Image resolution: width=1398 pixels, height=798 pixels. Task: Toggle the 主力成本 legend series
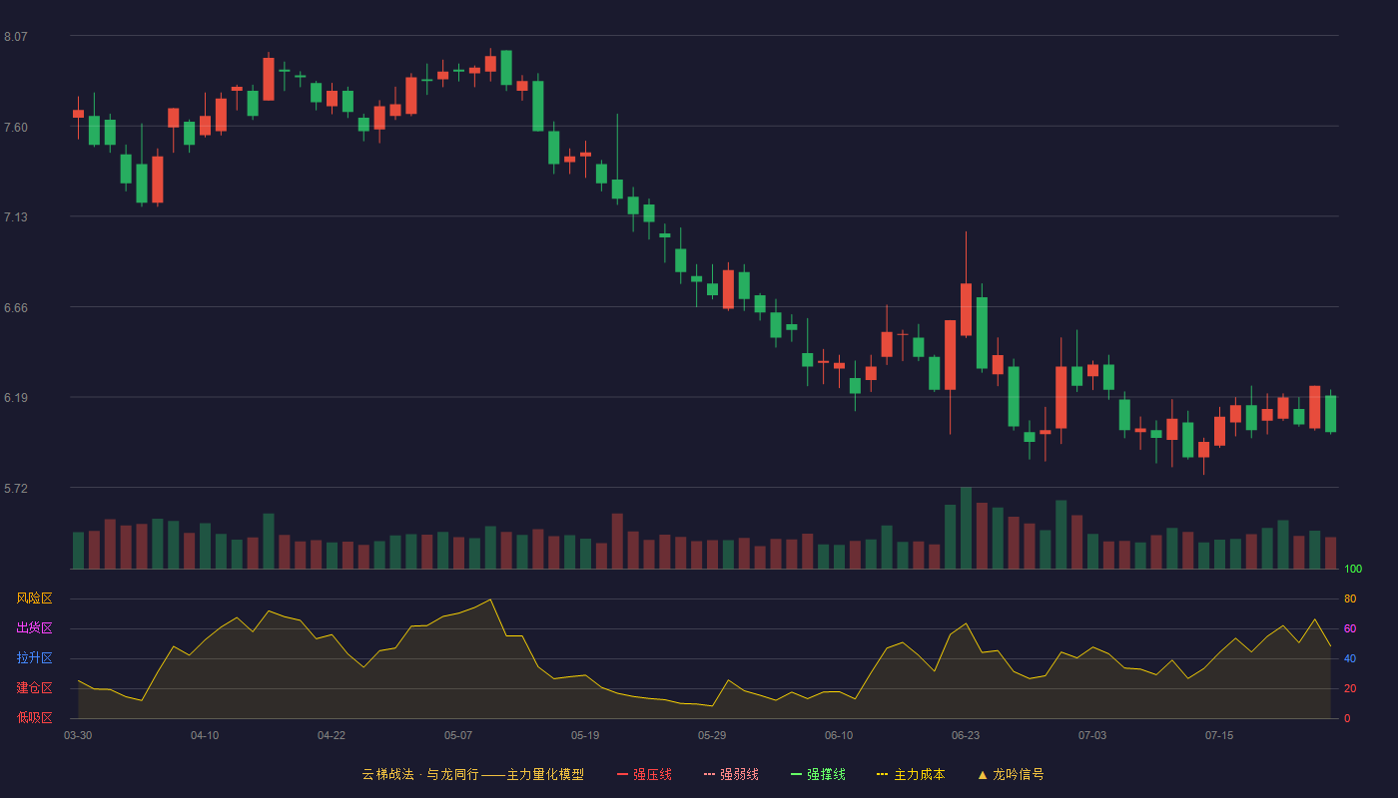click(x=911, y=774)
